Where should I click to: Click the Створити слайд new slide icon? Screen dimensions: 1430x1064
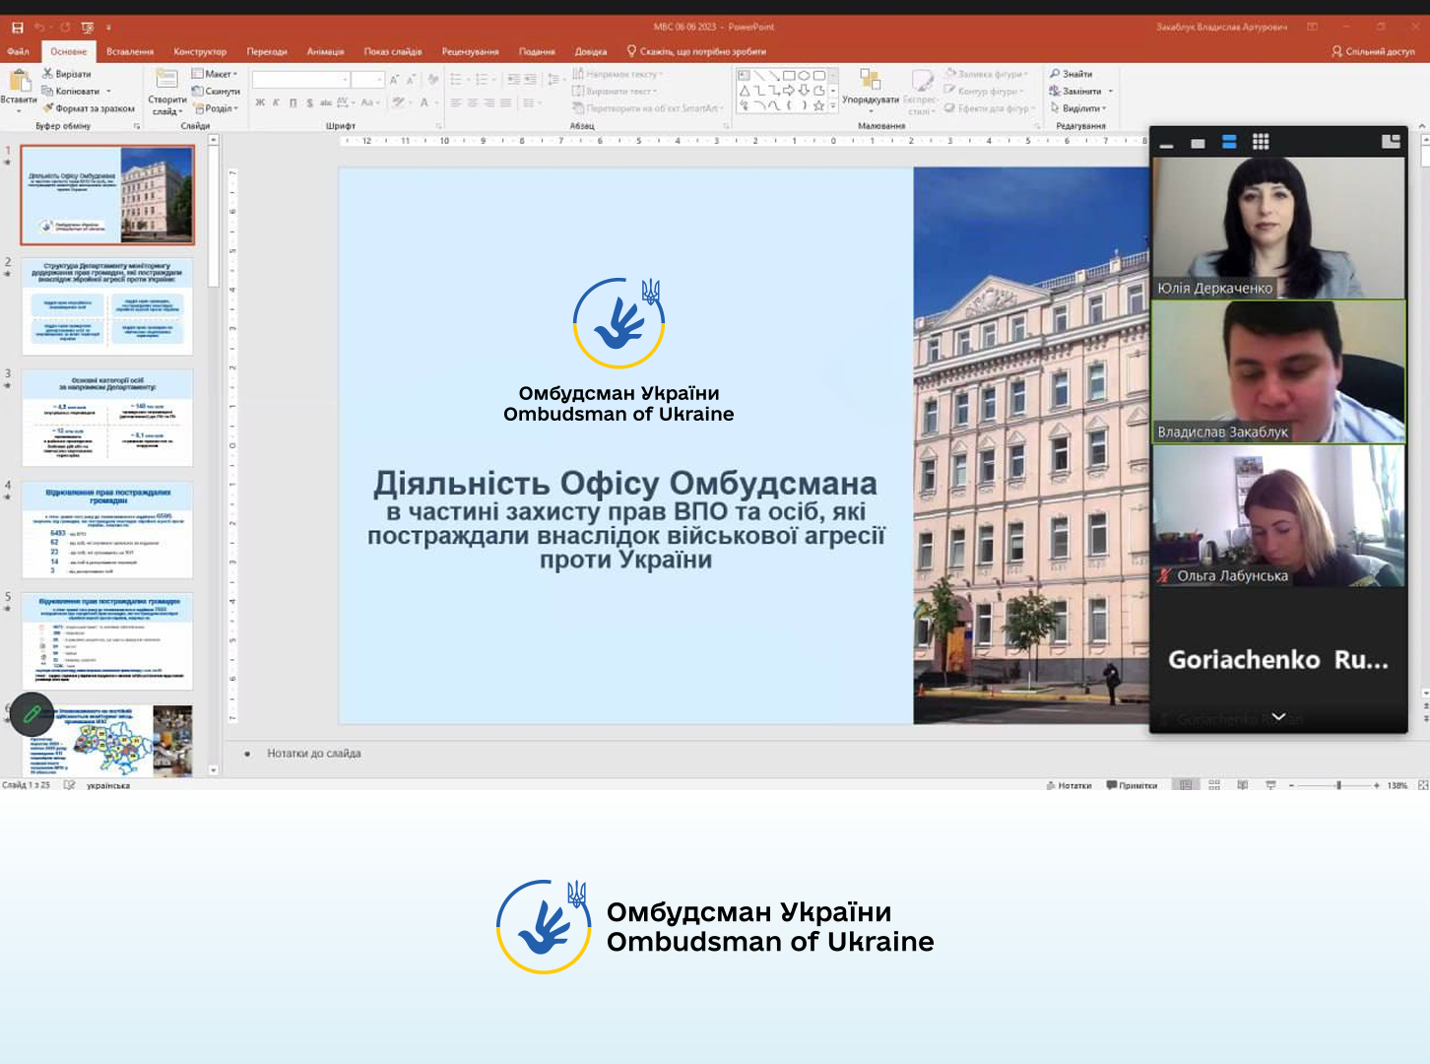tap(167, 80)
